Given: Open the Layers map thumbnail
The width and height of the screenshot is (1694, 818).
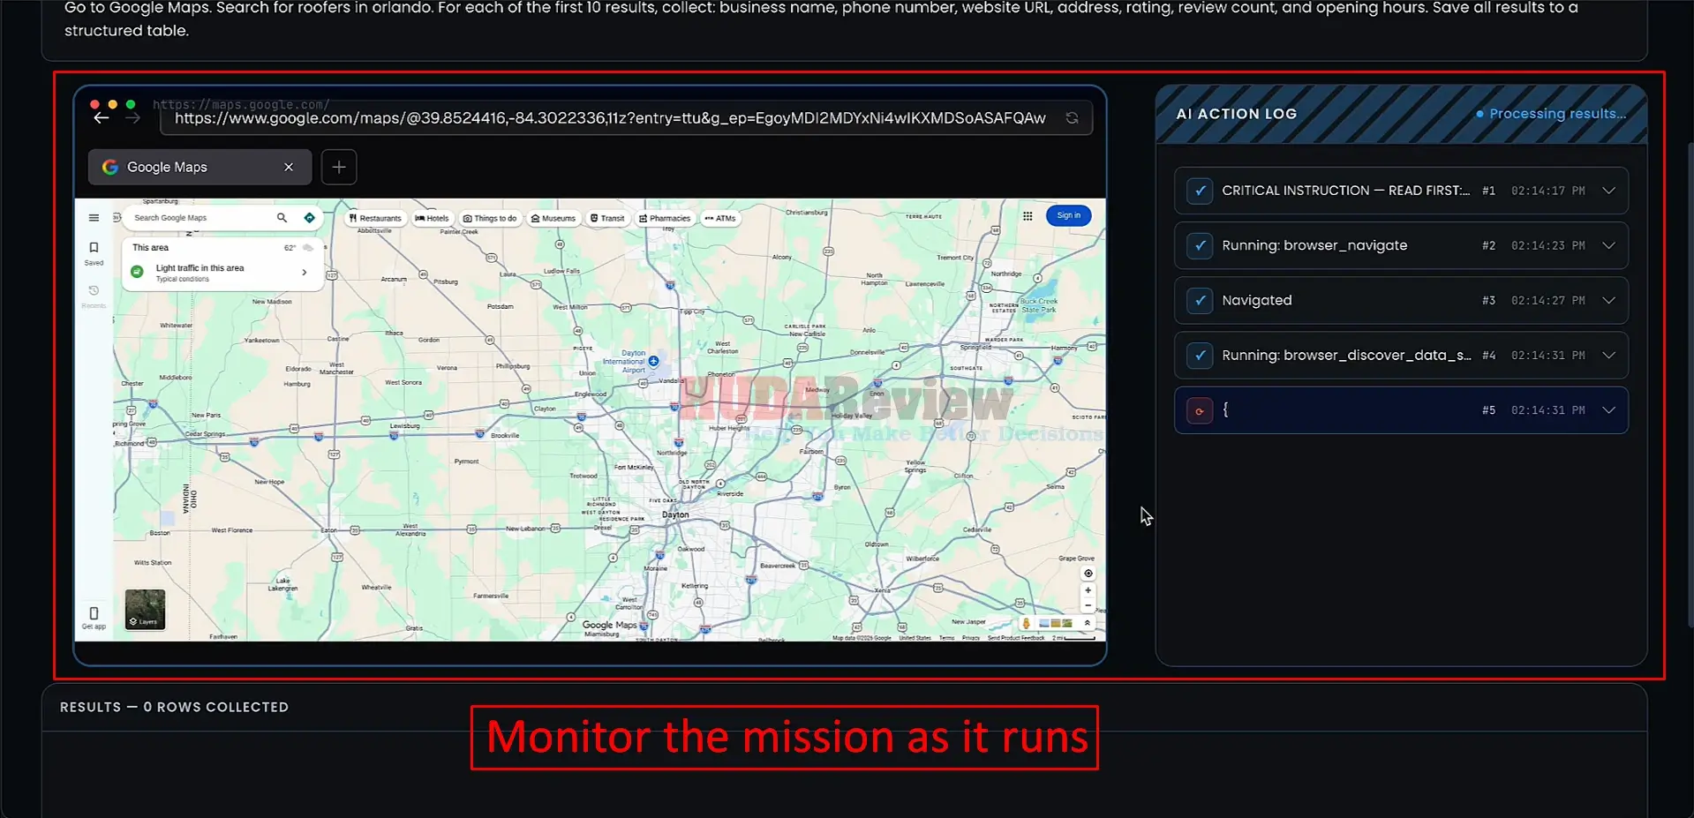Looking at the screenshot, I should tap(145, 609).
